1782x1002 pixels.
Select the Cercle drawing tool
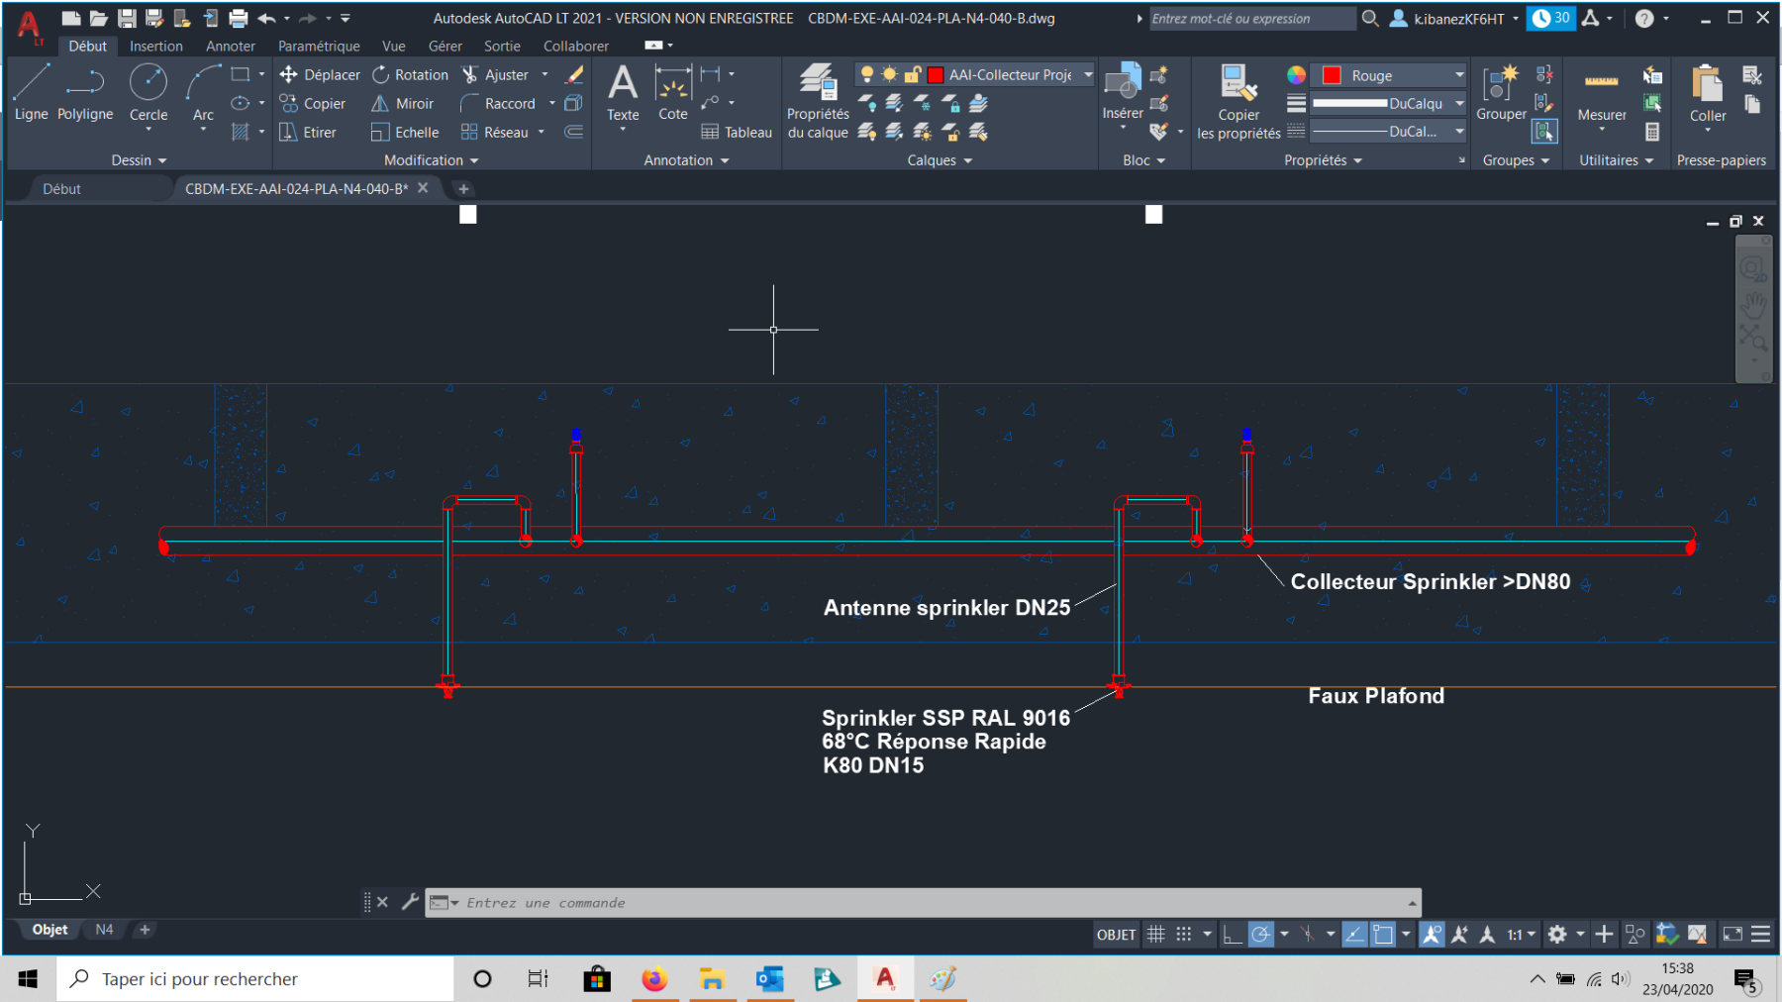[148, 94]
